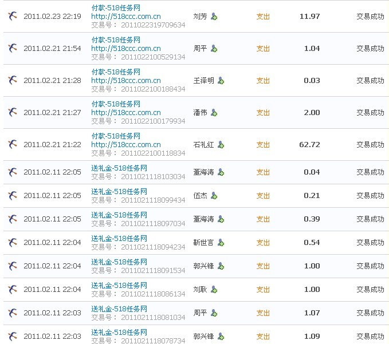Click add-contact icon next to 王泽明
389x344 pixels.
click(221, 81)
